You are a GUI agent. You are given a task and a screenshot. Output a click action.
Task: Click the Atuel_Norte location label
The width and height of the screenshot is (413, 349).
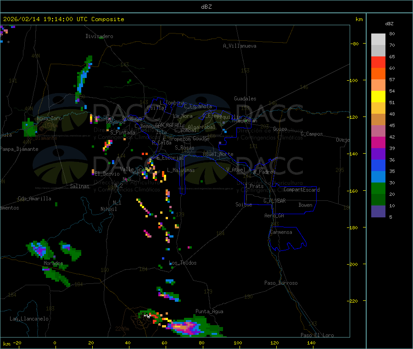[x=218, y=154]
